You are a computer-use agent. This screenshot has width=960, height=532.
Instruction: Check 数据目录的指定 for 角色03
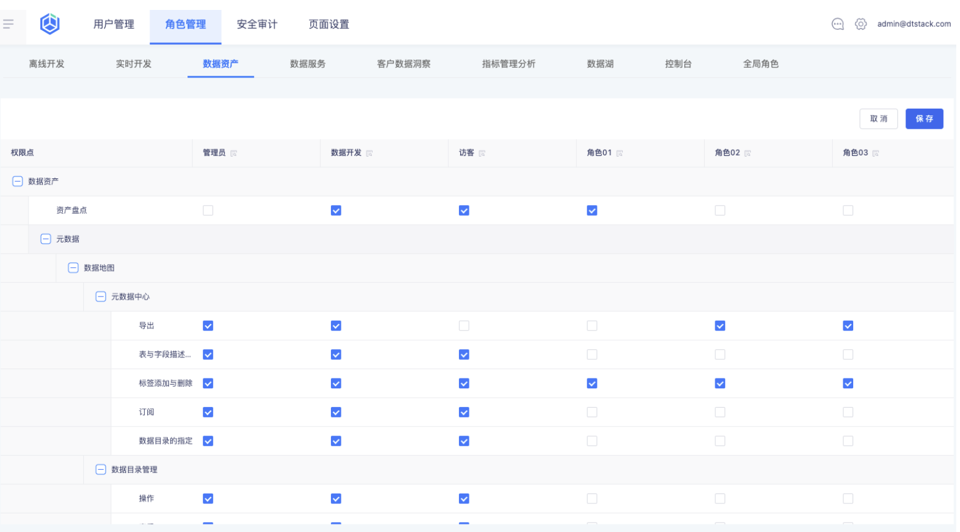click(848, 441)
